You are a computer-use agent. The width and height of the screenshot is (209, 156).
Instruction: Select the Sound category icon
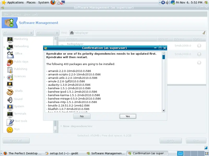(10, 100)
